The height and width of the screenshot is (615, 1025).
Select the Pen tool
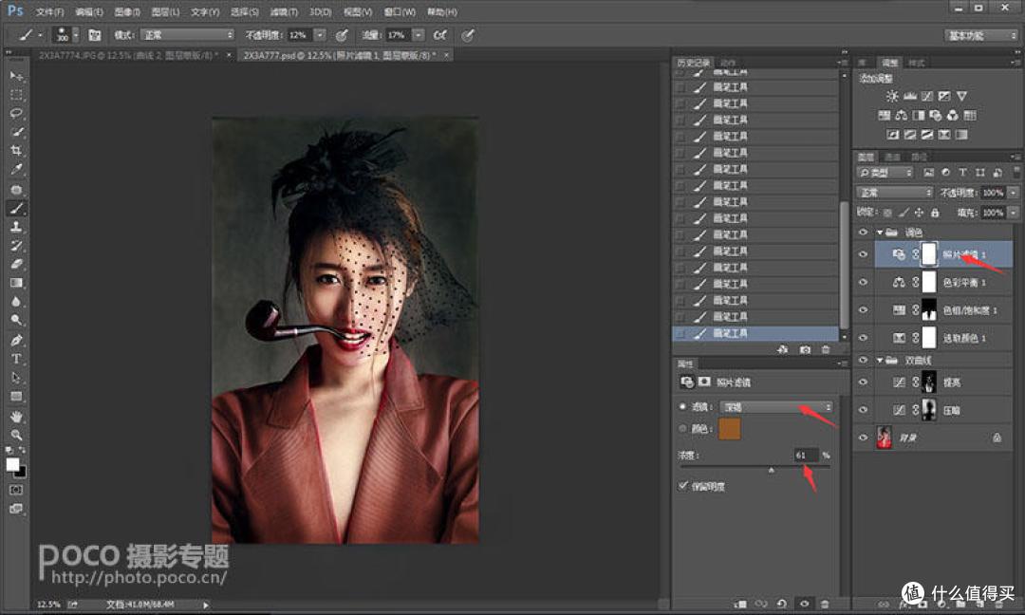pos(16,340)
